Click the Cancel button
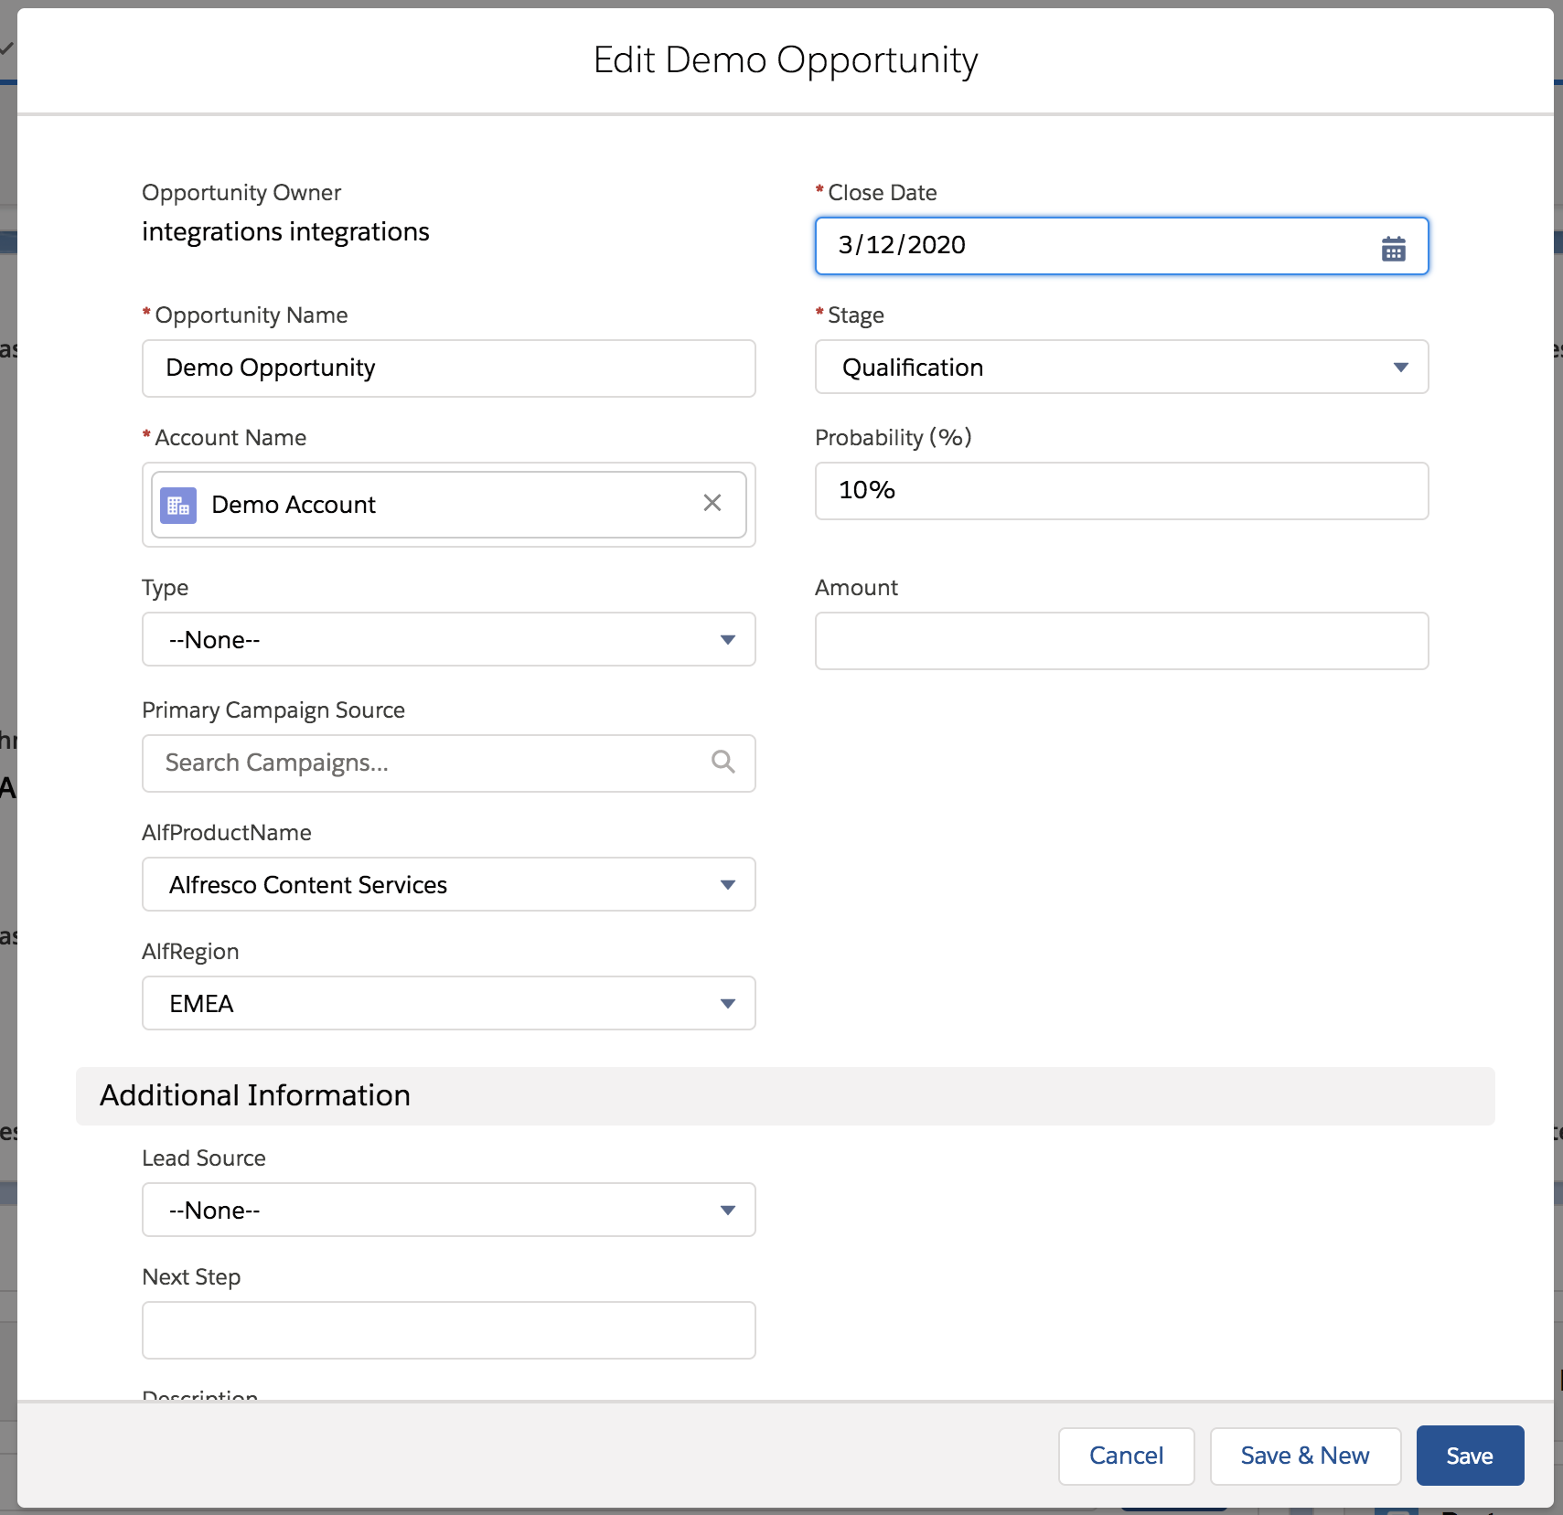This screenshot has height=1515, width=1563. [1125, 1456]
